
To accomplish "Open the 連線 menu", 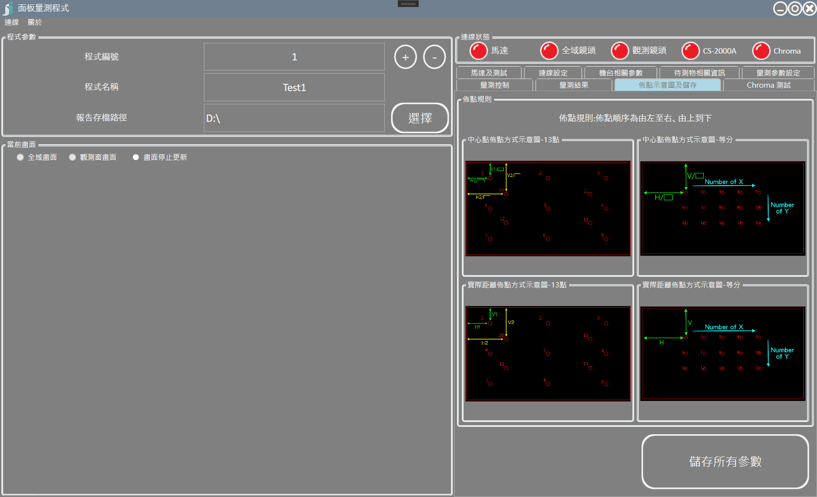I will coord(12,22).
